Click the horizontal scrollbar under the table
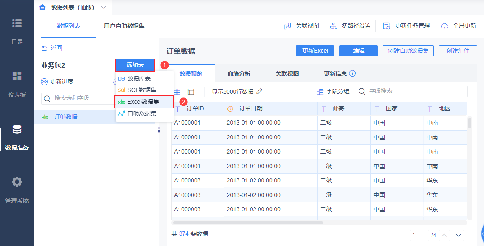Image resolution: width=484 pixels, height=246 pixels. (x=248, y=222)
